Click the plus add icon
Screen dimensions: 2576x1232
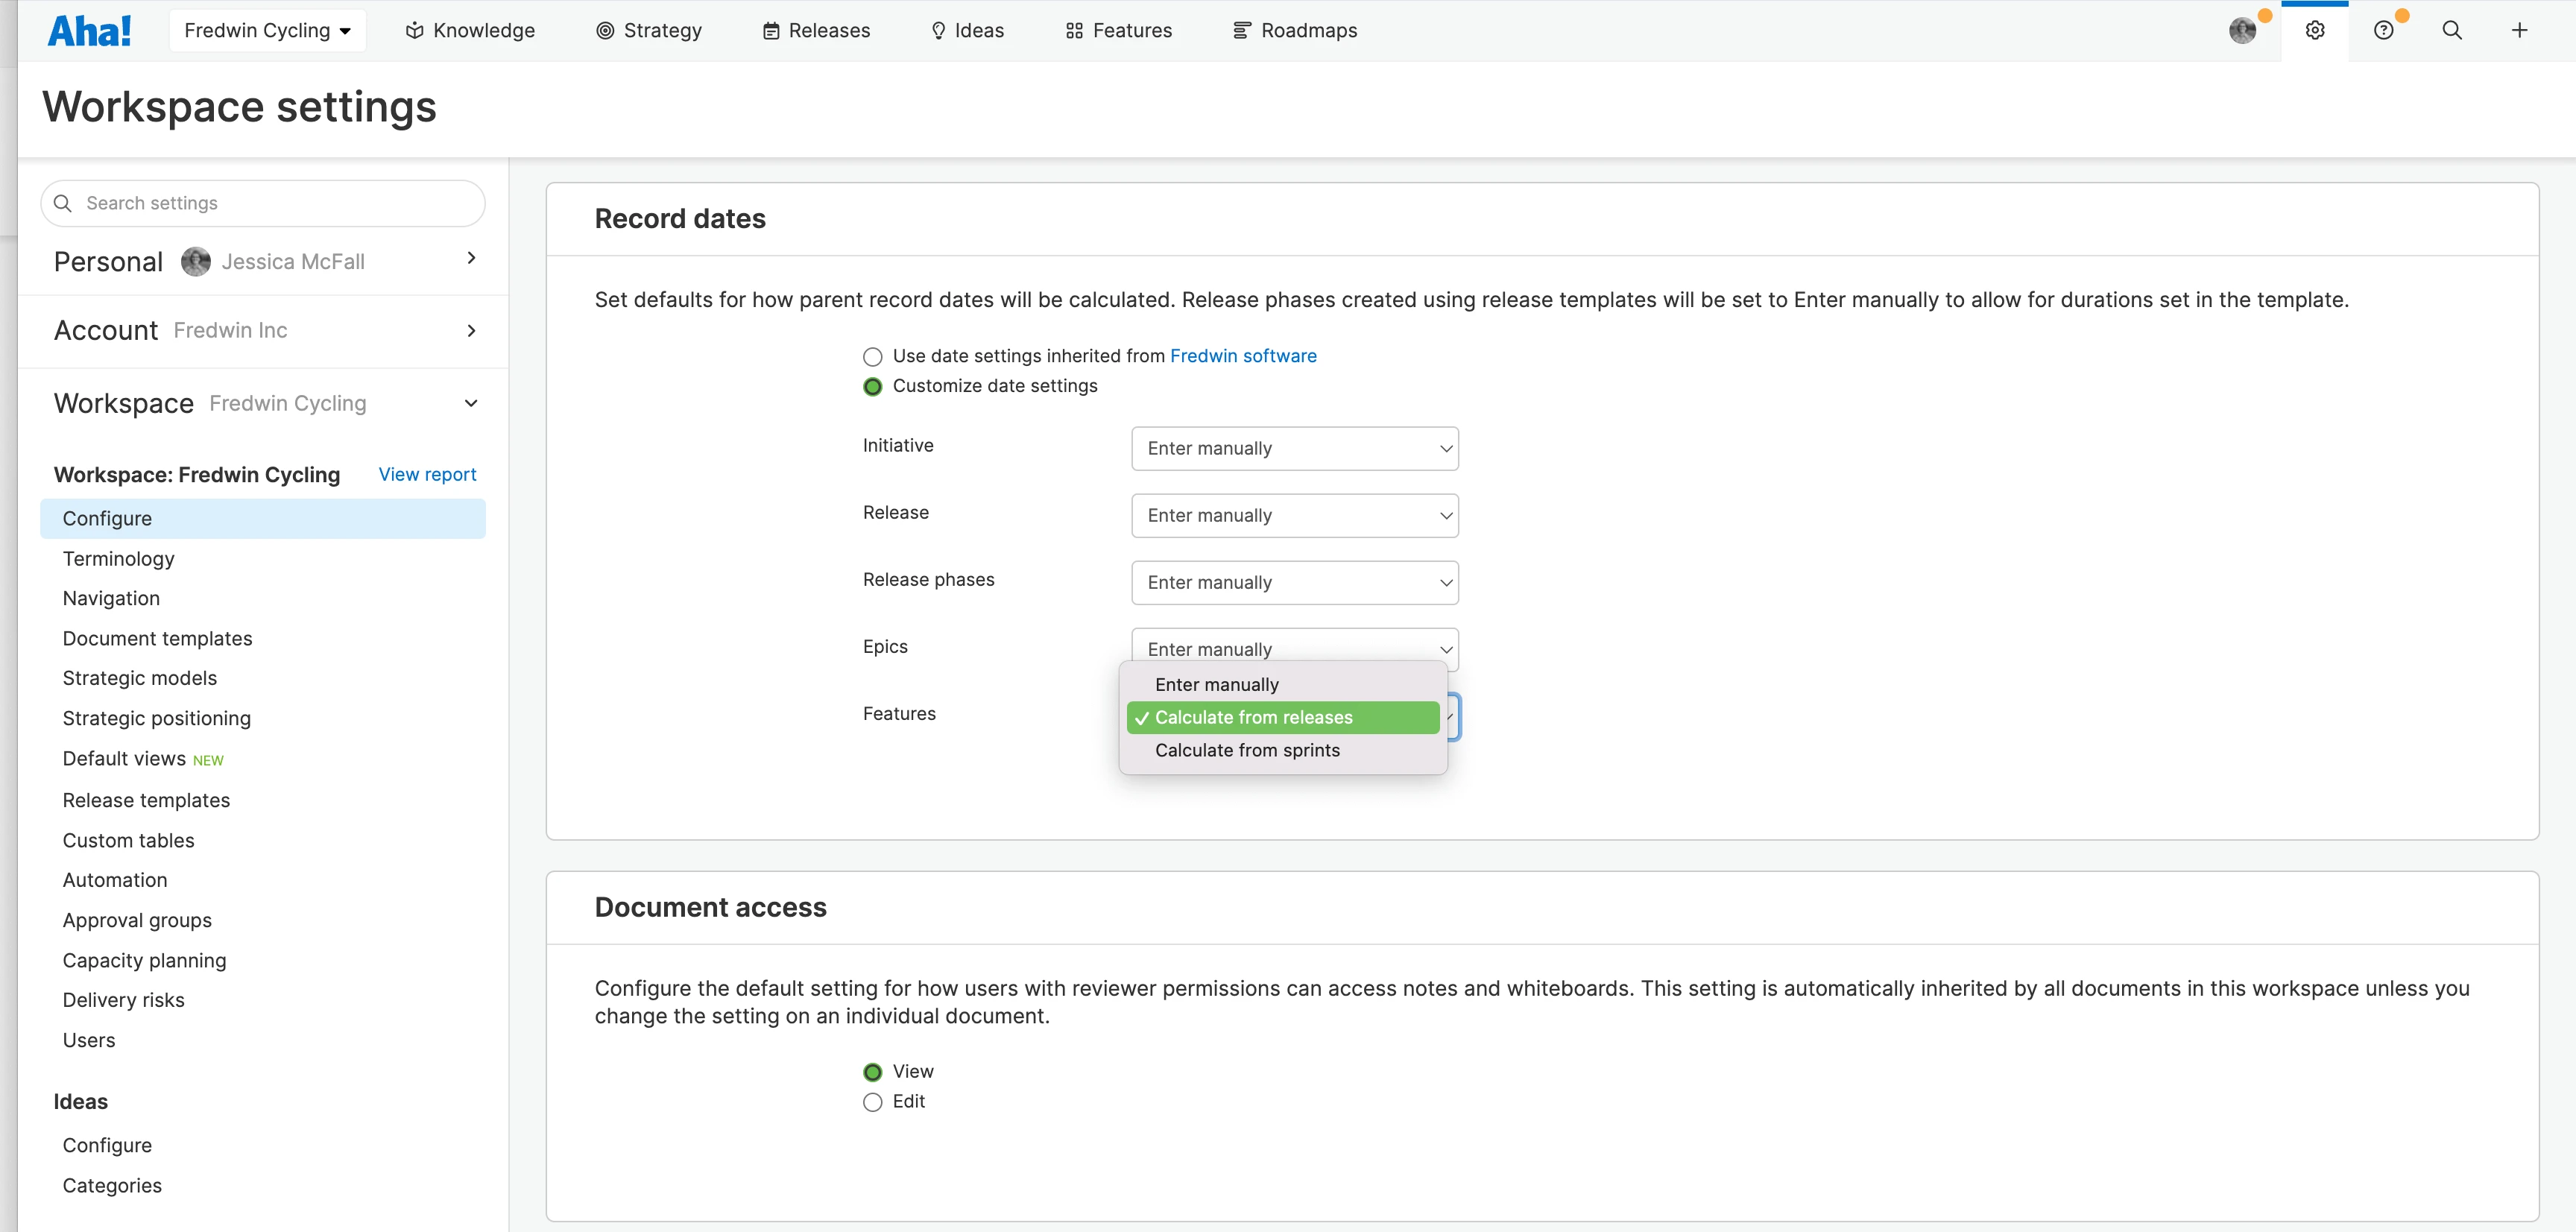pyautogui.click(x=2519, y=31)
